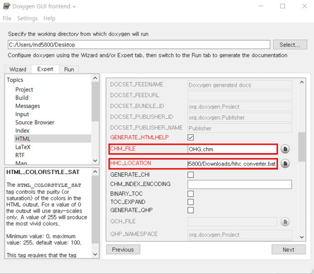Enable the BINARY_TOC checkbox
314x274 pixels.
point(191,194)
